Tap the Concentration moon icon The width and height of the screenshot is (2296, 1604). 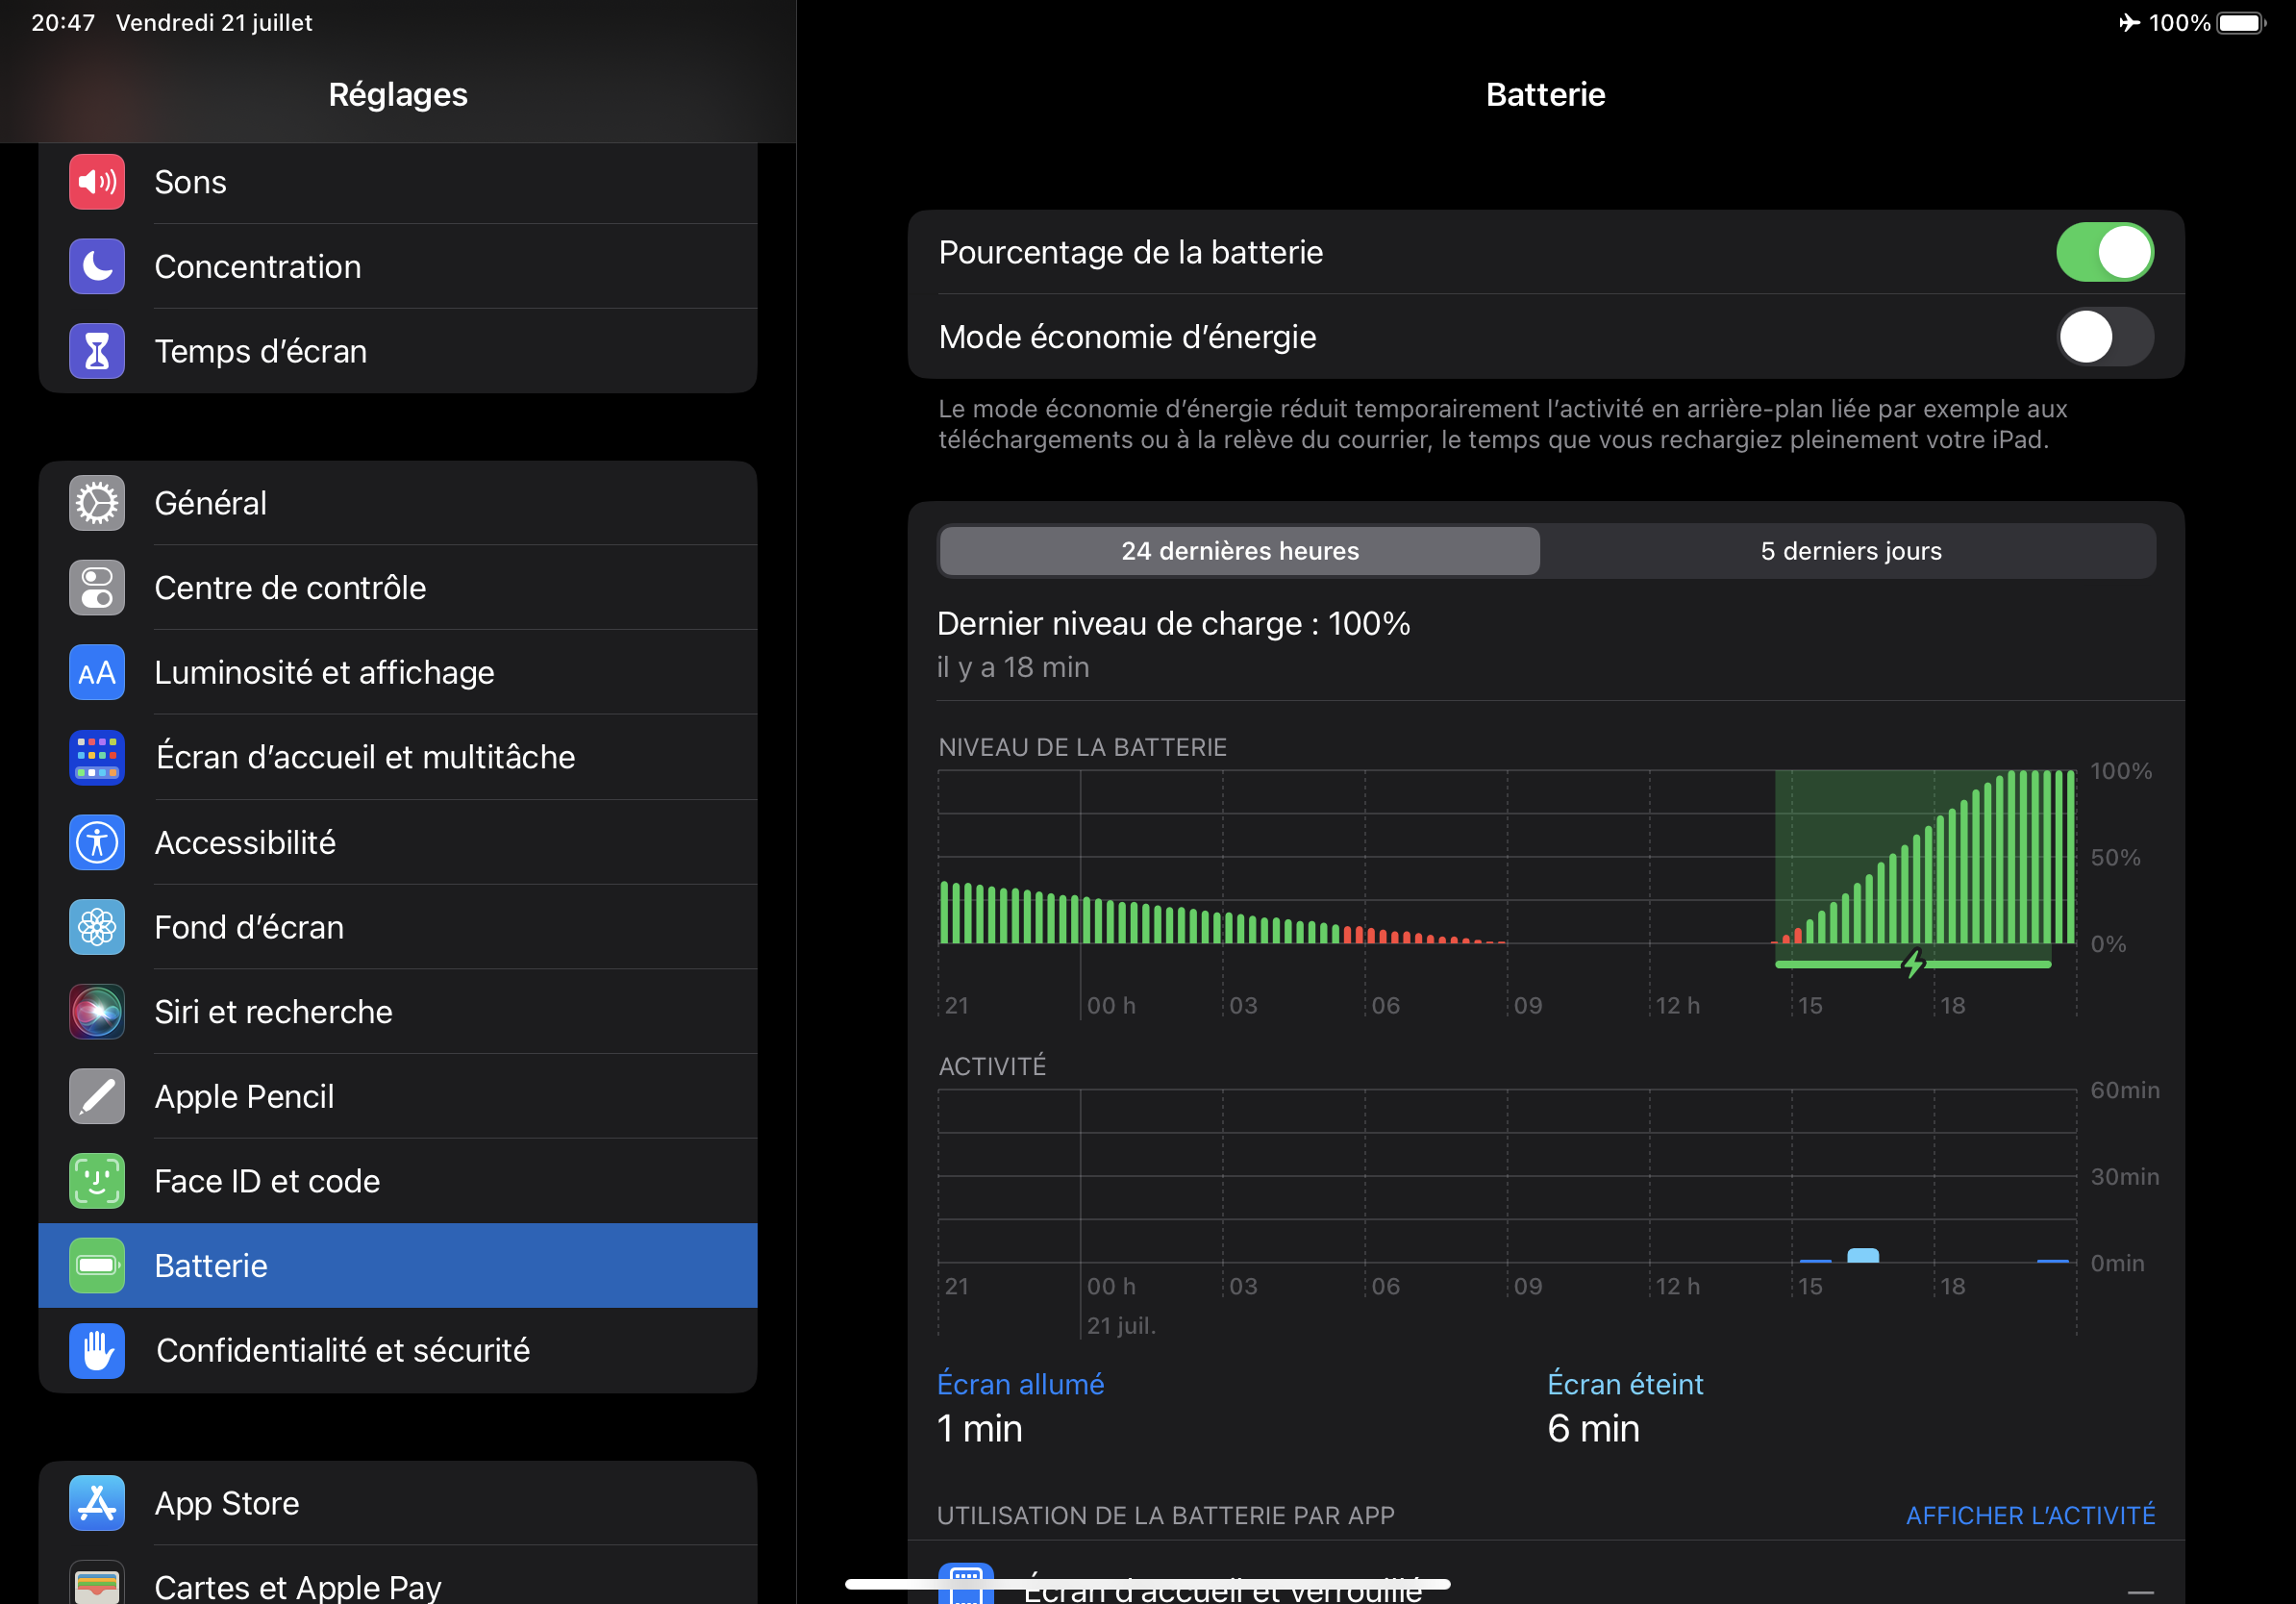97,267
